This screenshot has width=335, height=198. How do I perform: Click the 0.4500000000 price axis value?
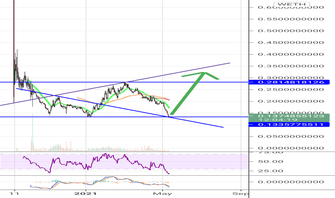pyautogui.click(x=291, y=42)
